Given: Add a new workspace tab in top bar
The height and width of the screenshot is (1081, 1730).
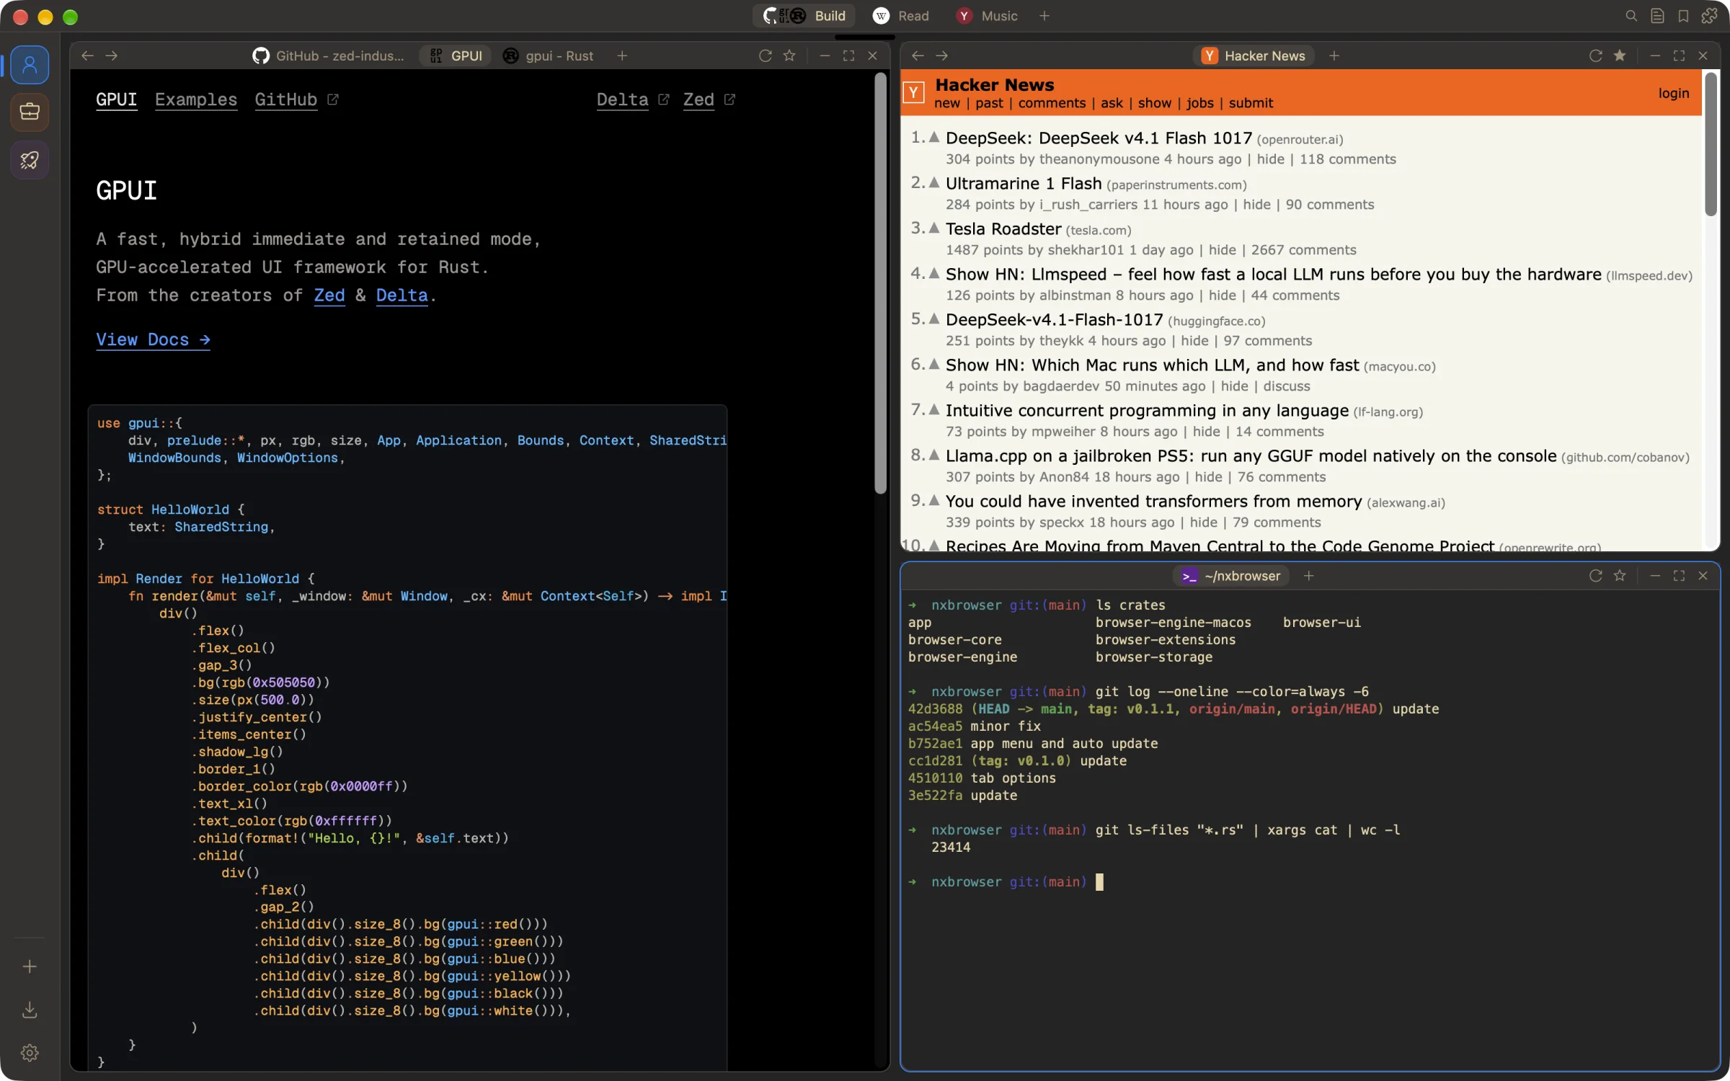Looking at the screenshot, I should (x=1044, y=16).
